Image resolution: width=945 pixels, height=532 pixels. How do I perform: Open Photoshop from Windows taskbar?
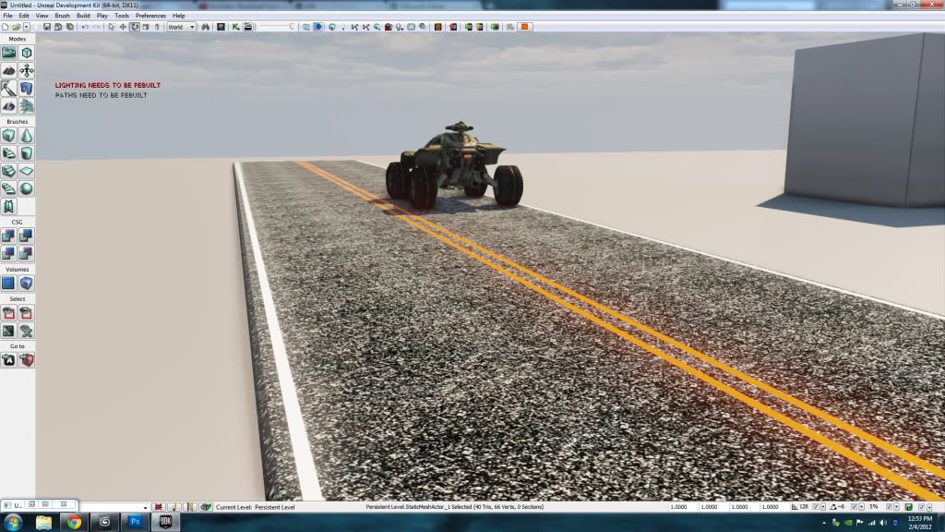click(x=135, y=523)
